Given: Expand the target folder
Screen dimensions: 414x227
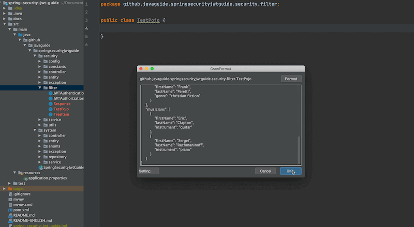Looking at the screenshot, I should coord(4,189).
